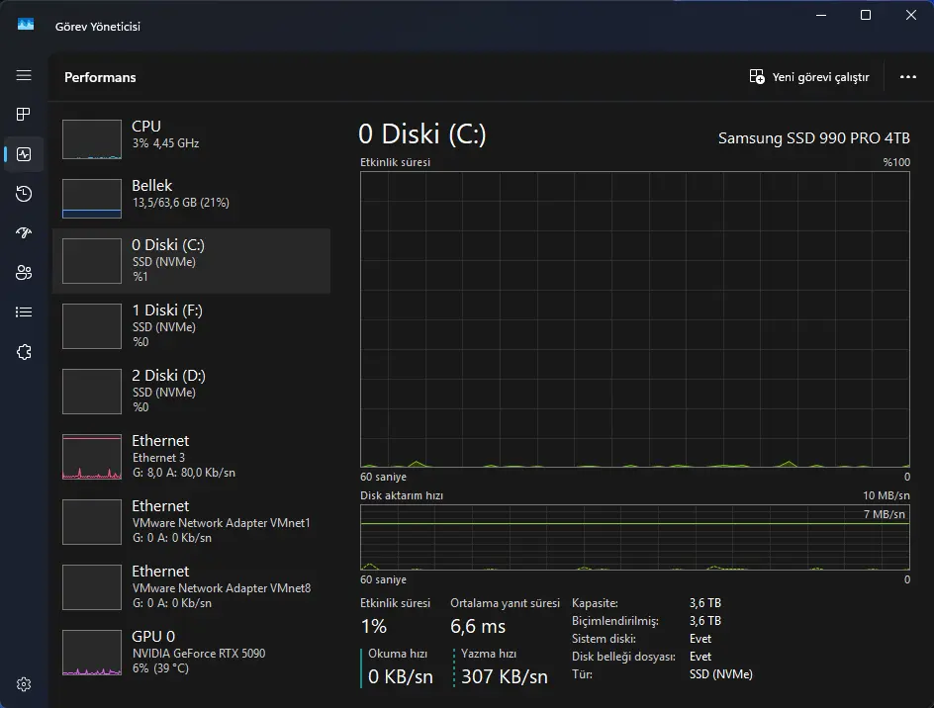Click GPU 0 mini graph thumbnail

(92, 653)
